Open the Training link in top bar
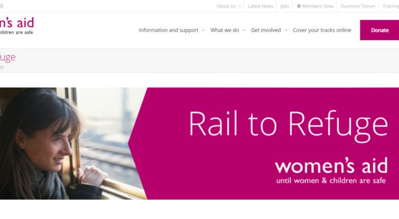This screenshot has height=219, width=399. click(x=391, y=6)
